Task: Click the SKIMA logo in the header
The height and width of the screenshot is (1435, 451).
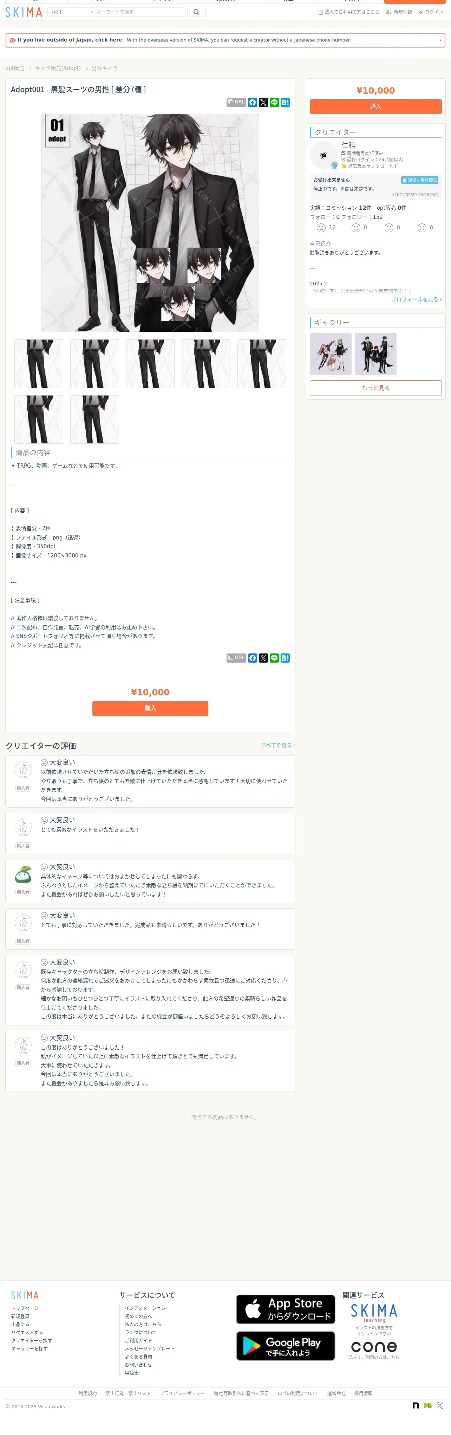Action: click(x=24, y=12)
